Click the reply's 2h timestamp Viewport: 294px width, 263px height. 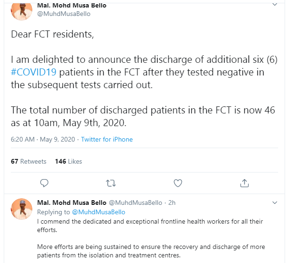click(x=172, y=203)
